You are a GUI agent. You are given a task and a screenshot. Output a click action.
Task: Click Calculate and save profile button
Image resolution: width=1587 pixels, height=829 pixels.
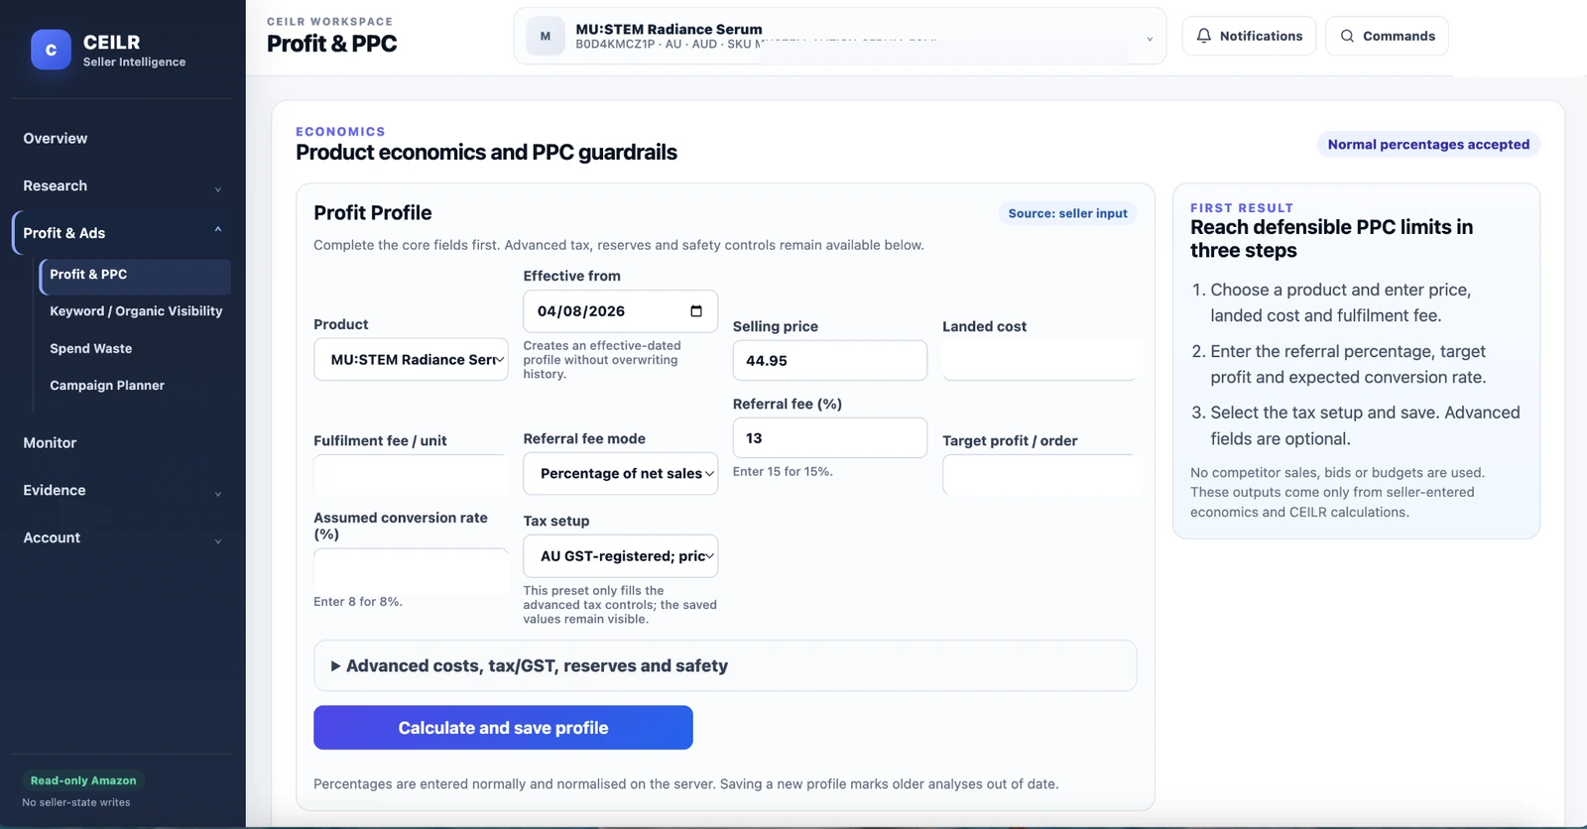click(503, 728)
